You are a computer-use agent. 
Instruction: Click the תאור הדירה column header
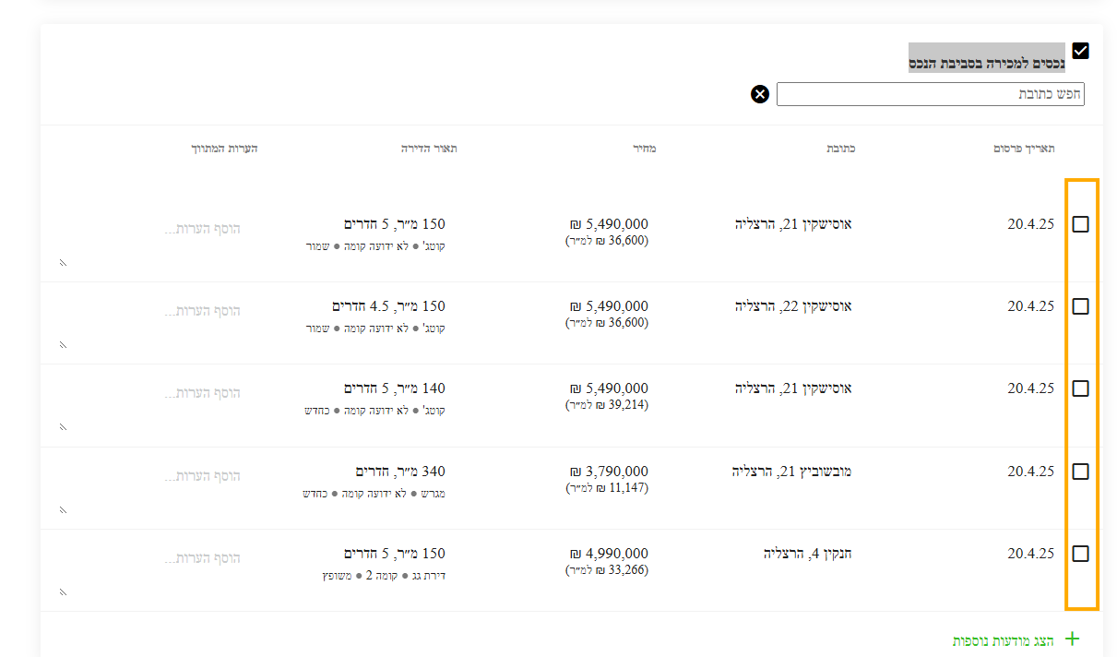(x=429, y=149)
